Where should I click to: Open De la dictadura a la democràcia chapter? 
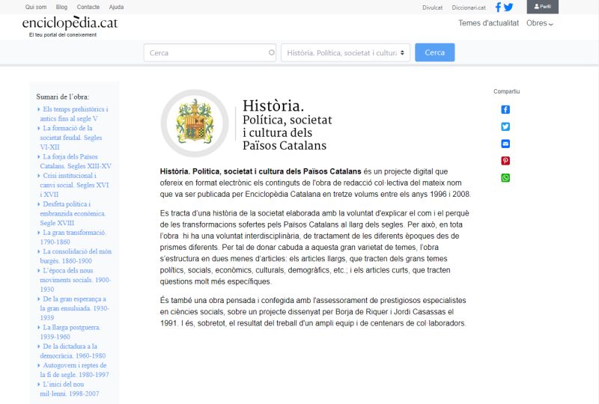[73, 351]
